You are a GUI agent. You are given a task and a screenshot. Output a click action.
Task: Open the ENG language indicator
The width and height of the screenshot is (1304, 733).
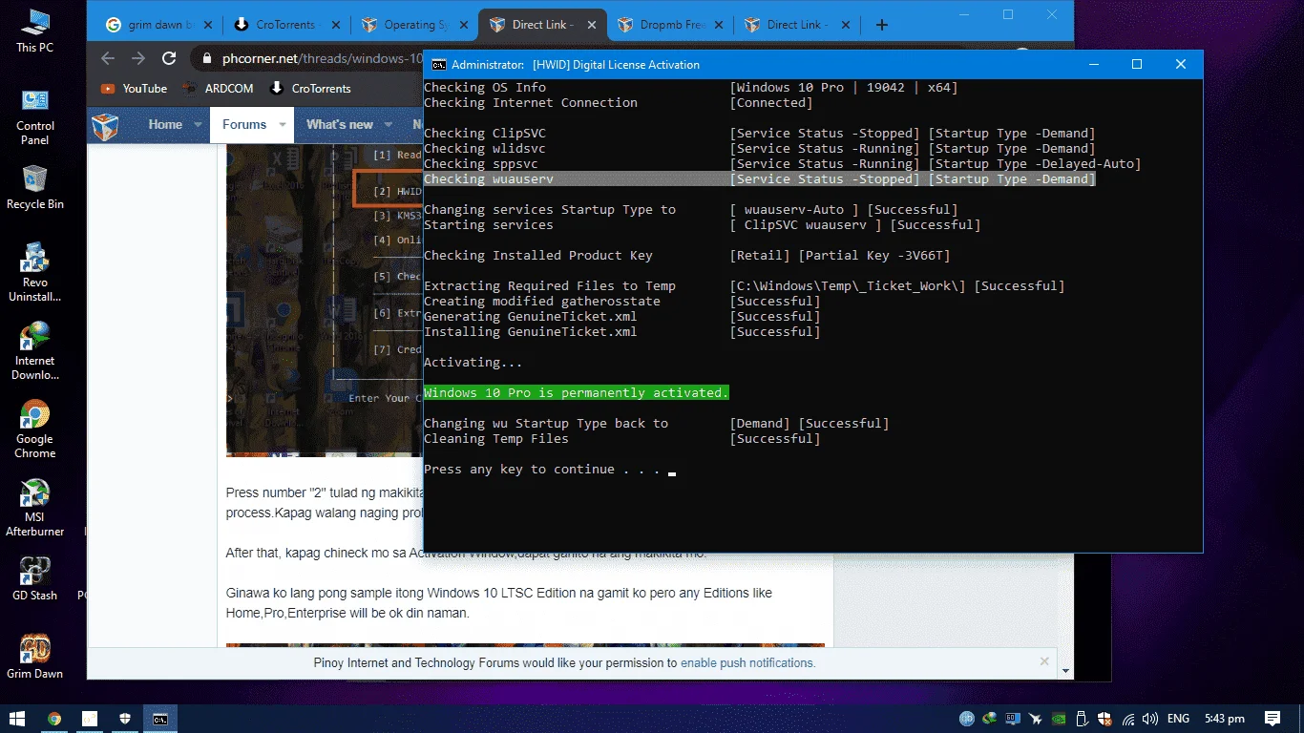click(1178, 719)
